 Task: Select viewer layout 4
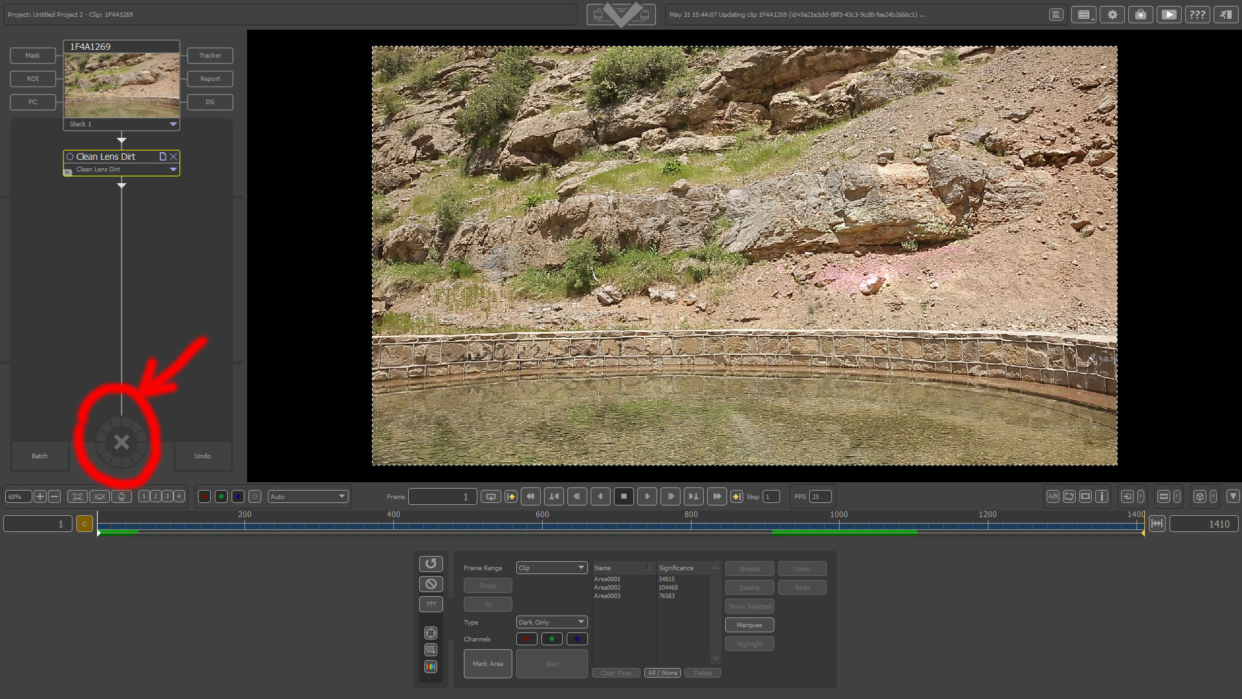pos(179,496)
